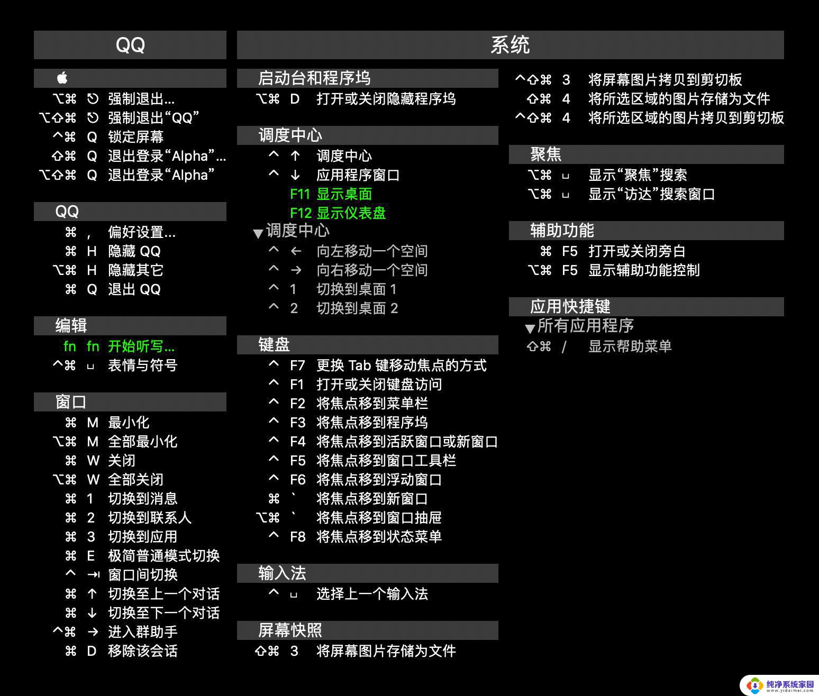Click the Apple logo section header
Image resolution: width=819 pixels, height=696 pixels.
click(130, 78)
